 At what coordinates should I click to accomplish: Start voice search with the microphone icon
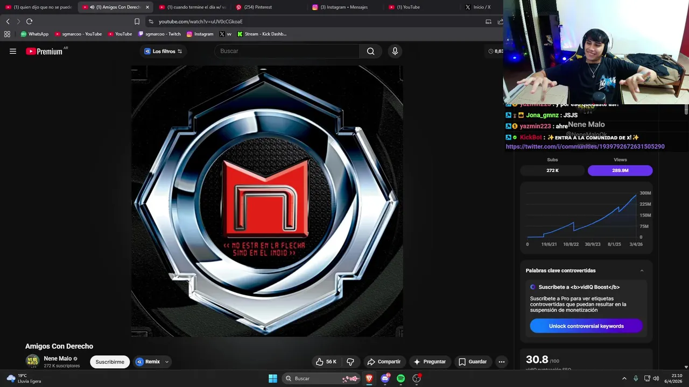tap(395, 51)
